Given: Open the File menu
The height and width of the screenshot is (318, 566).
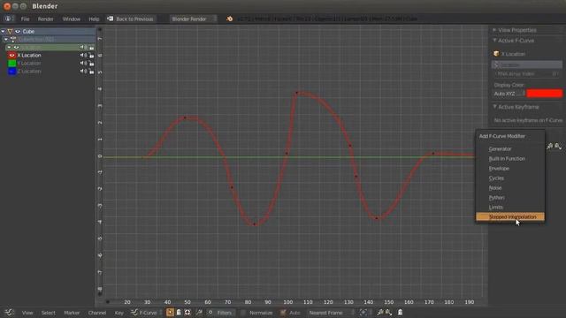Looking at the screenshot, I should (25, 19).
